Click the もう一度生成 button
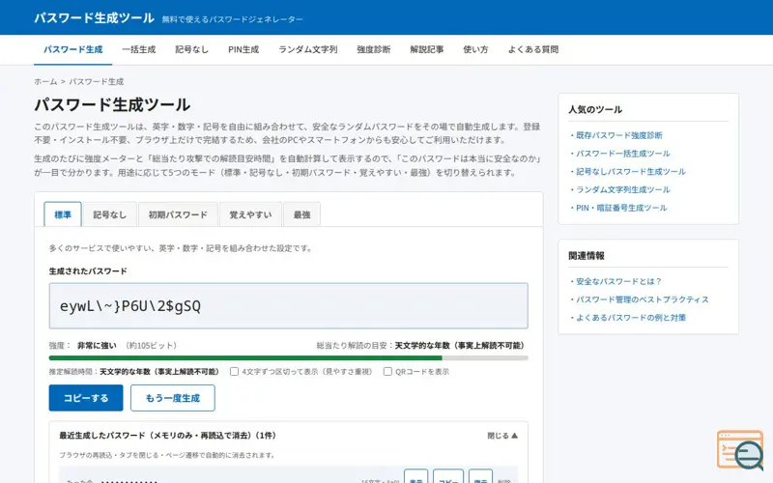Screen dimensions: 773x483 click(173, 398)
